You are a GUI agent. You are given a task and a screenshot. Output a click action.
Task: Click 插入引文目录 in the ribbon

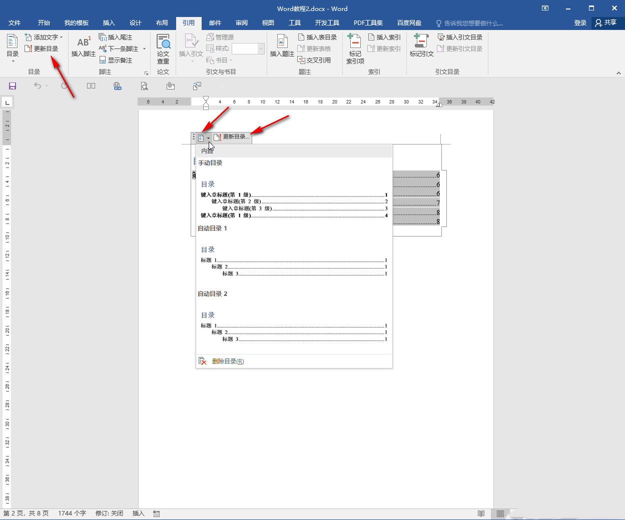pyautogui.click(x=460, y=37)
